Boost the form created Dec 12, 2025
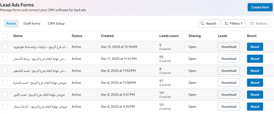 pyautogui.click(x=255, y=47)
